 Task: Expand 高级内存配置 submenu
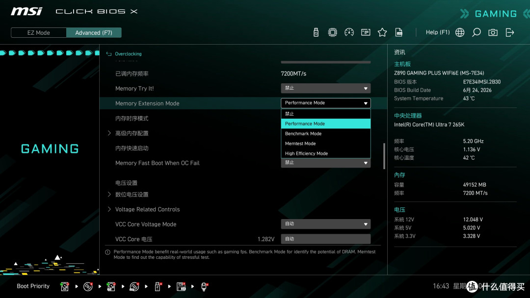point(132,133)
